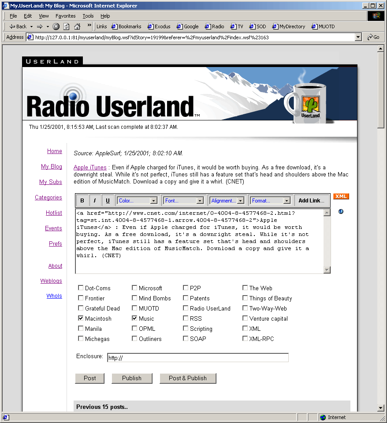Click the page vertical scrollbar down arrow

point(381,408)
